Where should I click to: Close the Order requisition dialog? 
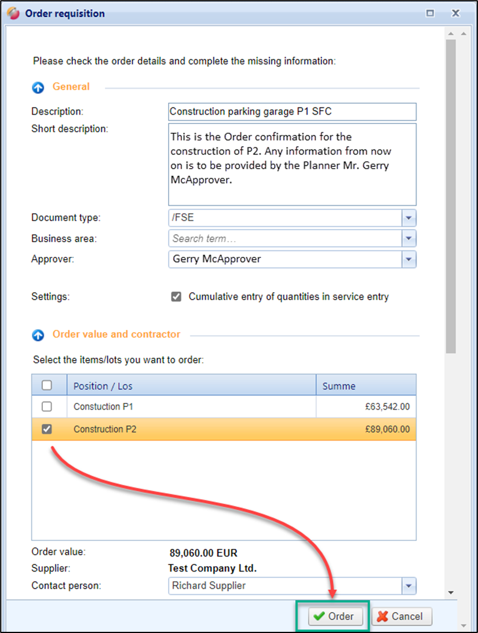pyautogui.click(x=455, y=13)
